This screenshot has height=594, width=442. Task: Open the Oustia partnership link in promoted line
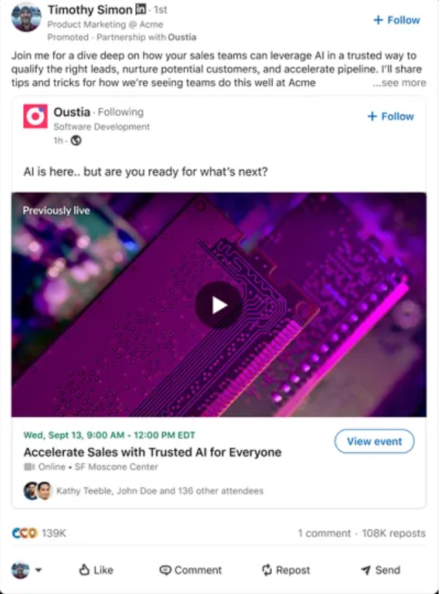182,37
